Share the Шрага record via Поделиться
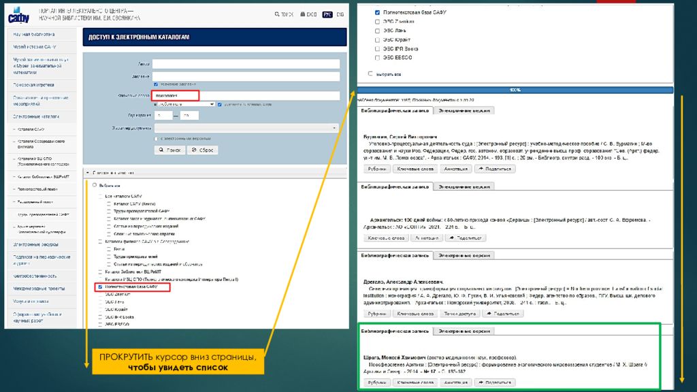This screenshot has width=697, height=392. [x=495, y=382]
